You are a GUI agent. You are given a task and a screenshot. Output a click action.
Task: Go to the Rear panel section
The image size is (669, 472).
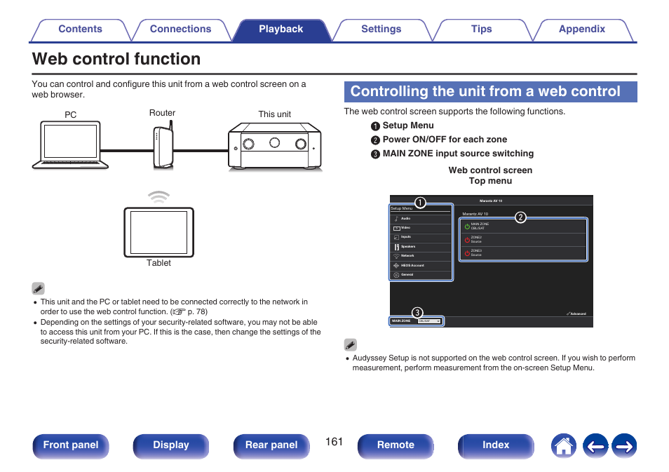tap(271, 446)
